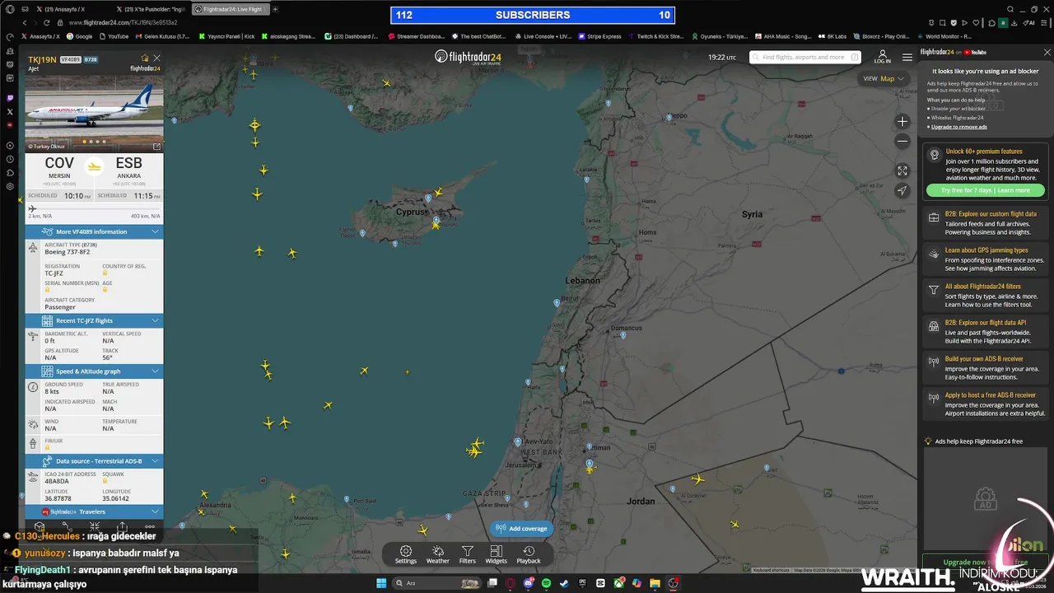1054x593 pixels.
Task: Open Unlock 60+ premium features link
Action: (984, 152)
